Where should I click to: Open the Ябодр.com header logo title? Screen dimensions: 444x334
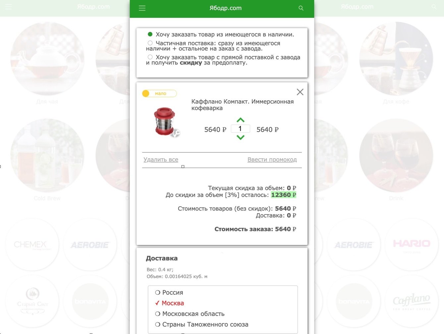[x=225, y=8]
